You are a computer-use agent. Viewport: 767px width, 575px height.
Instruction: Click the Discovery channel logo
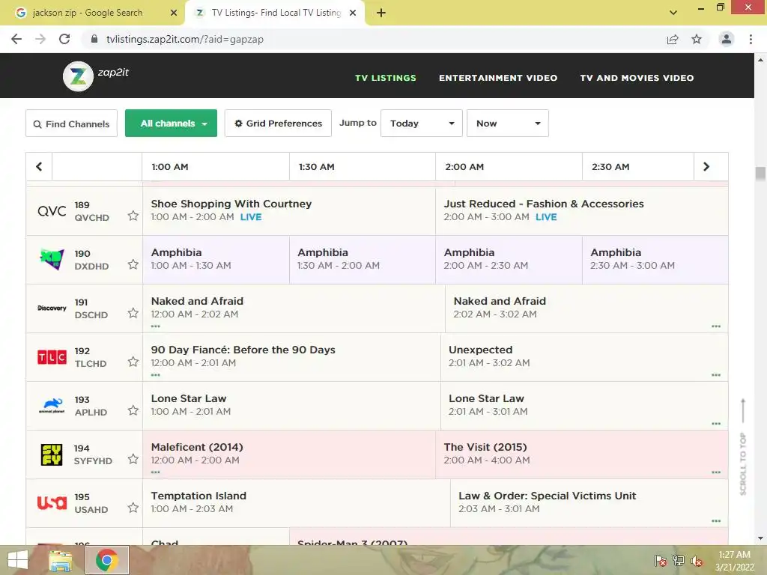pos(52,308)
